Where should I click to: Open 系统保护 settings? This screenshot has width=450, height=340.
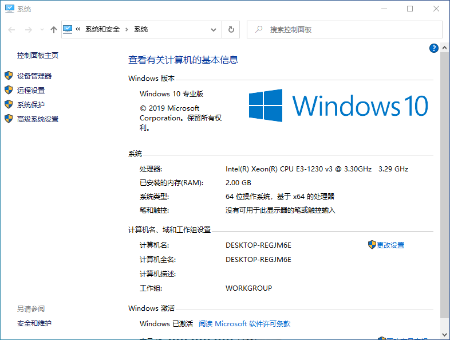click(31, 104)
